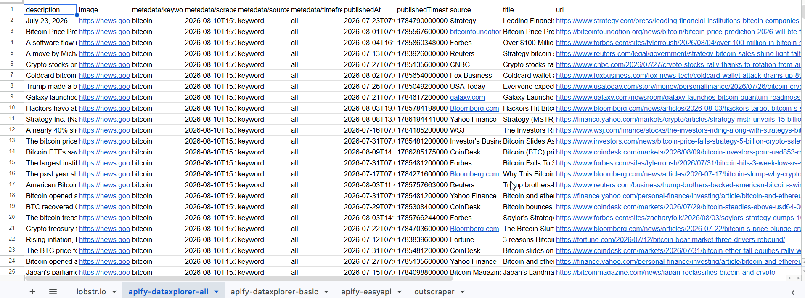Click the horizontal scrollbar right arrow
Image resolution: width=805 pixels, height=298 pixels.
(x=798, y=278)
